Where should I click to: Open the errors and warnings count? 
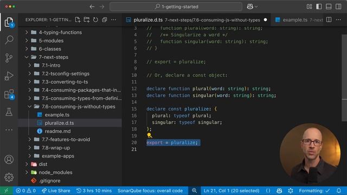26,191
